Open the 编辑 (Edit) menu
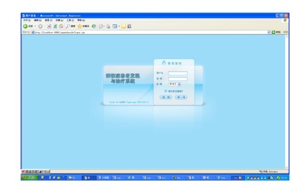The width and height of the screenshot is (308, 186). (38, 20)
